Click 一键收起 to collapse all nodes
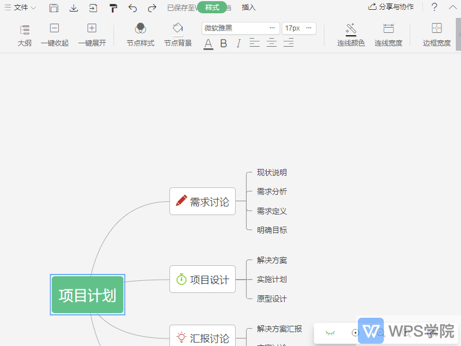 (54, 35)
